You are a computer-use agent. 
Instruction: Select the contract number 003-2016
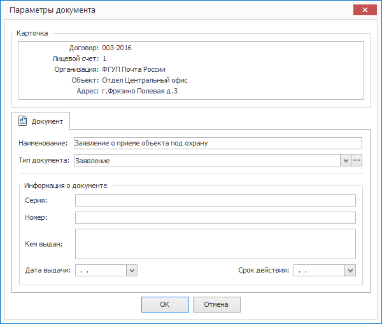pyautogui.click(x=117, y=48)
